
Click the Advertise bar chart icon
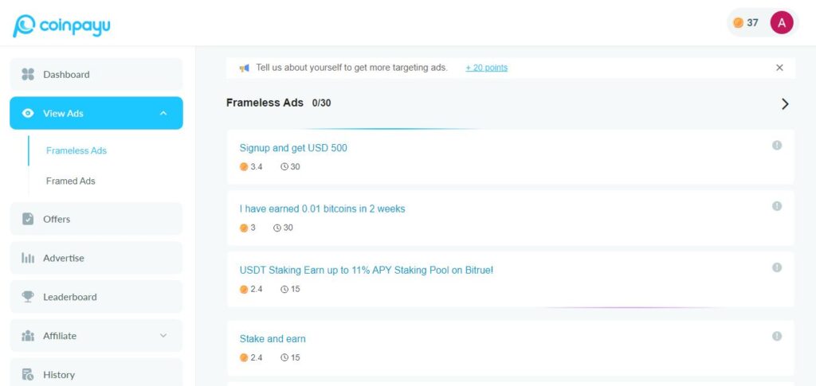click(x=28, y=258)
